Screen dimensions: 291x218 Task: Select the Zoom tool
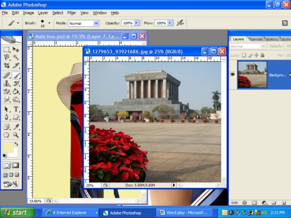16,135
